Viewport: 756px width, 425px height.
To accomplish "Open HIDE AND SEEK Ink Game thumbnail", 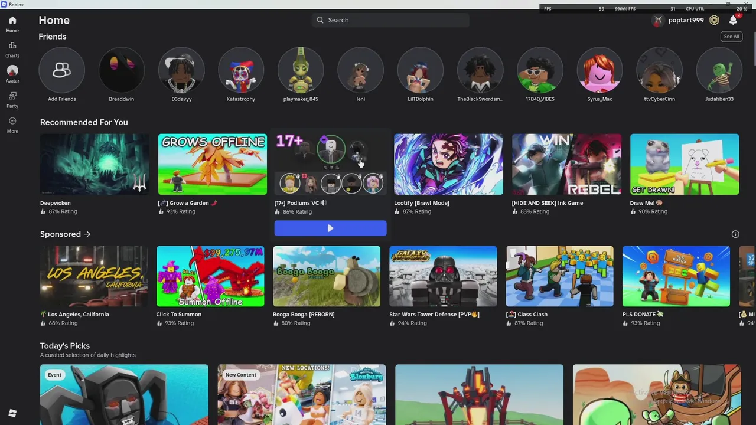I will pos(566,164).
